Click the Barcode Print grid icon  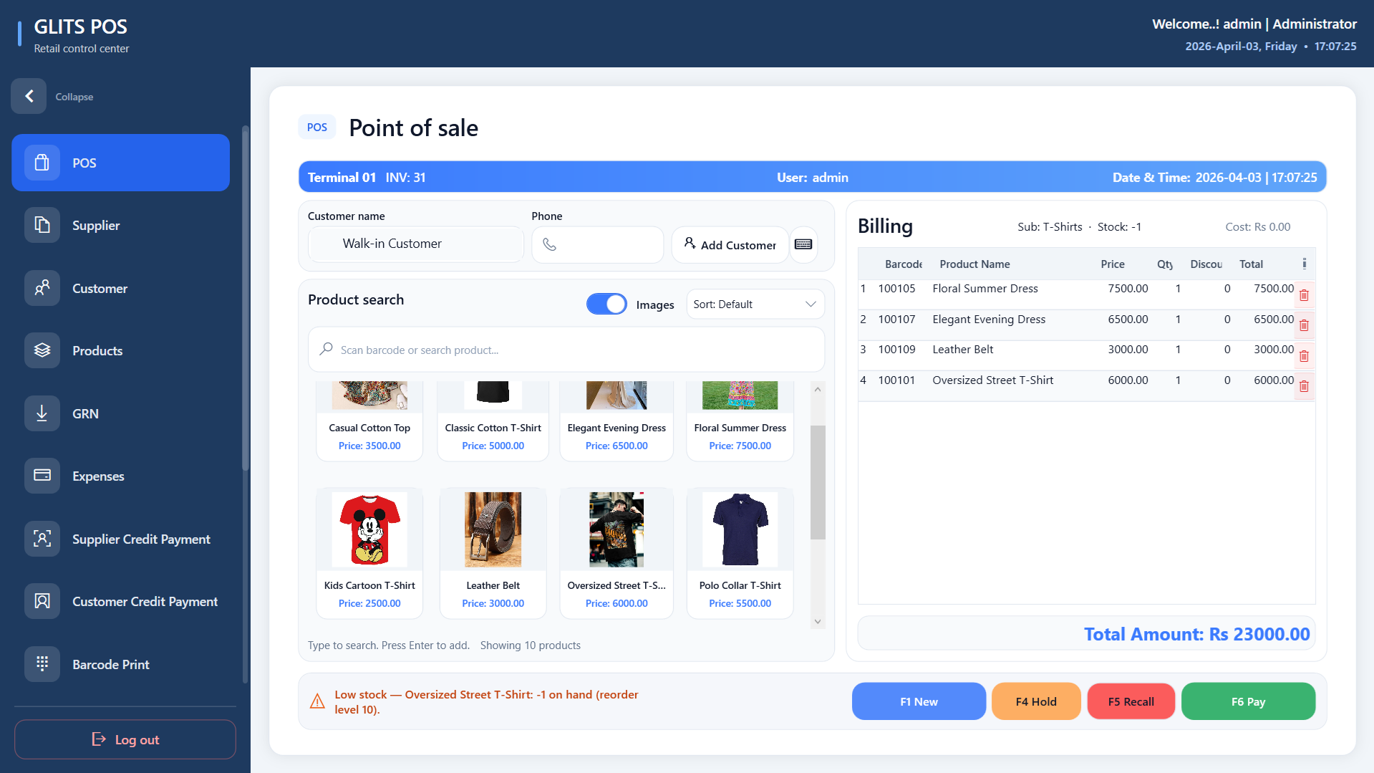42,664
